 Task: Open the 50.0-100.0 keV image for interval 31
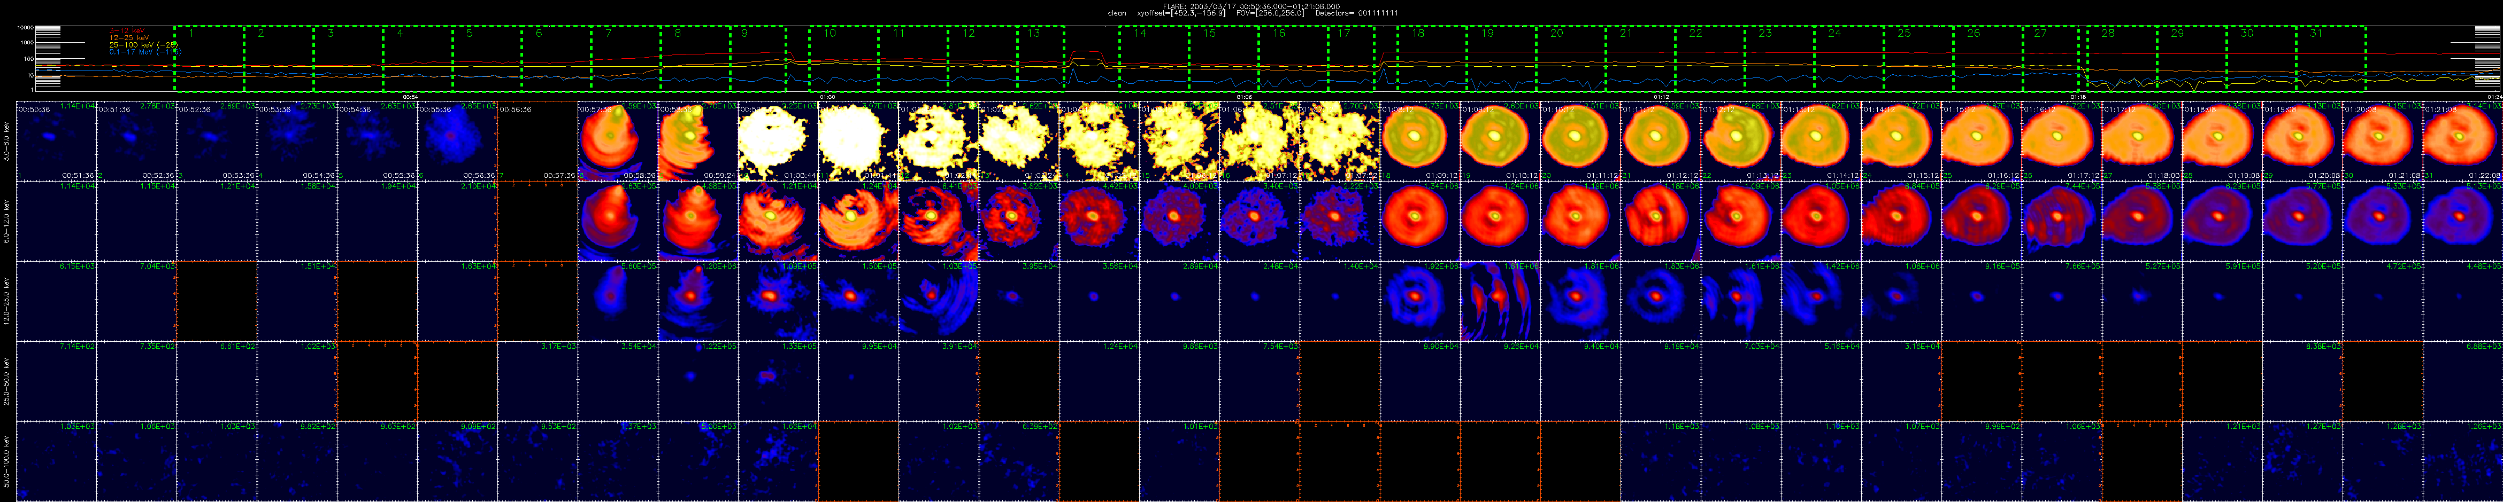point(2462,461)
